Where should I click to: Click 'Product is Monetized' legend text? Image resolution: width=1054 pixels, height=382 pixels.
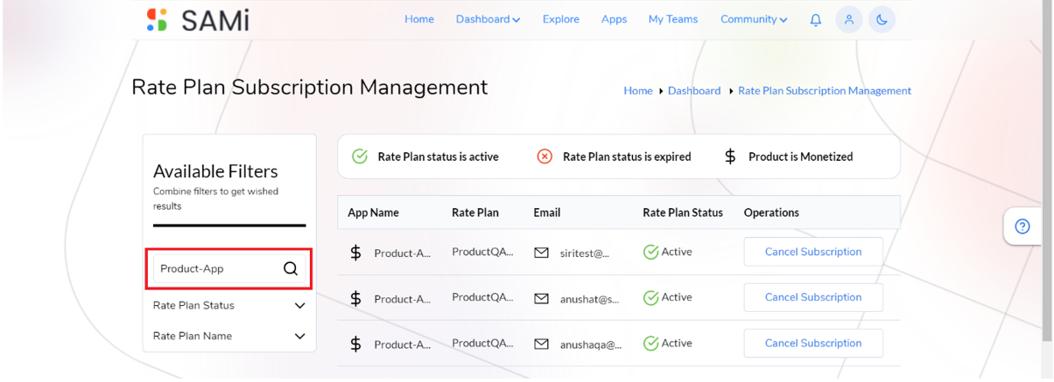(800, 157)
